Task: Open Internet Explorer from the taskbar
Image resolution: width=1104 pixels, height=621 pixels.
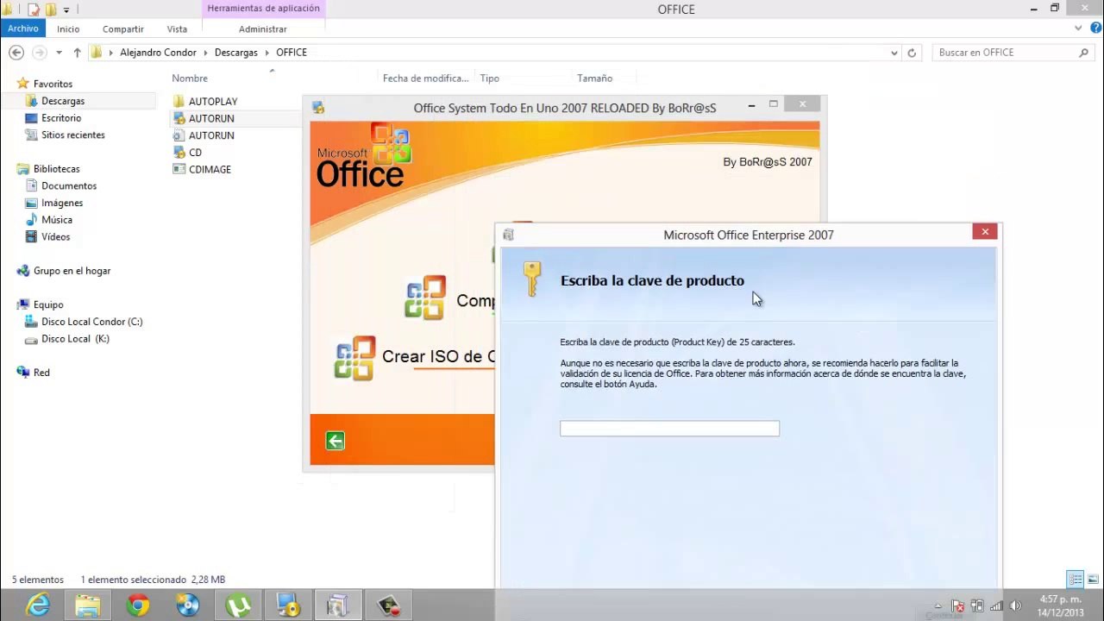Action: point(38,605)
